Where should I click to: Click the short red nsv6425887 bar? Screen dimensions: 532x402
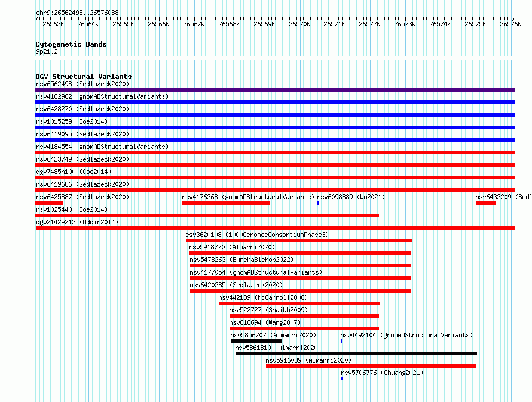pyautogui.click(x=49, y=203)
